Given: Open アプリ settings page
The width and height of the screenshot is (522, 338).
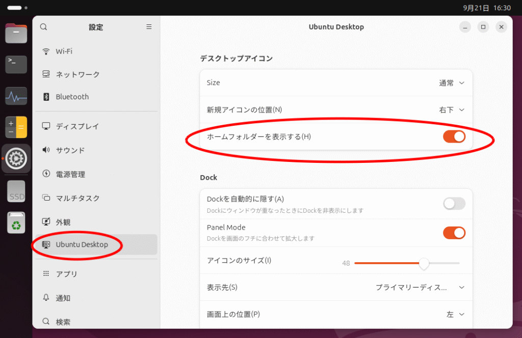Looking at the screenshot, I should click(96, 274).
